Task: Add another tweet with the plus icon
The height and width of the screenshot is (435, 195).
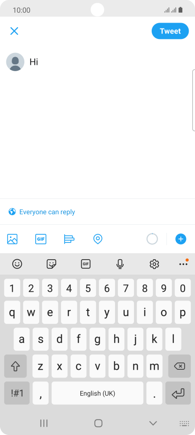Action: [181, 239]
